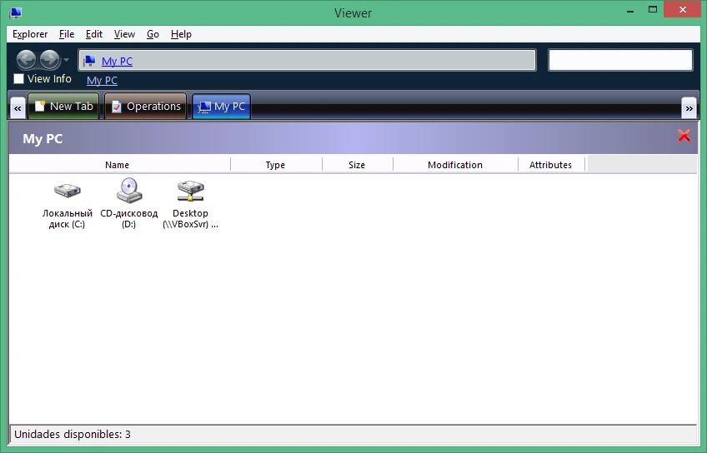This screenshot has height=453, width=707.
Task: Click the Viewer app icon in title bar
Action: pyautogui.click(x=15, y=13)
